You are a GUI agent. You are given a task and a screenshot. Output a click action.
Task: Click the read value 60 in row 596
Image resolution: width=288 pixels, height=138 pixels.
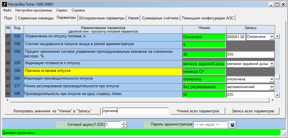click(x=204, y=94)
